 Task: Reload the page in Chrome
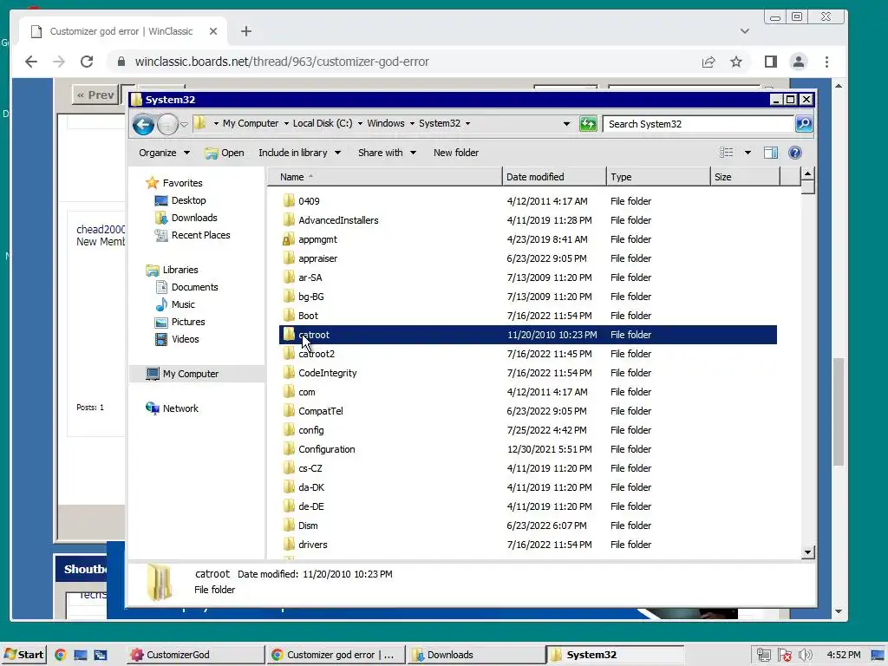pyautogui.click(x=87, y=62)
